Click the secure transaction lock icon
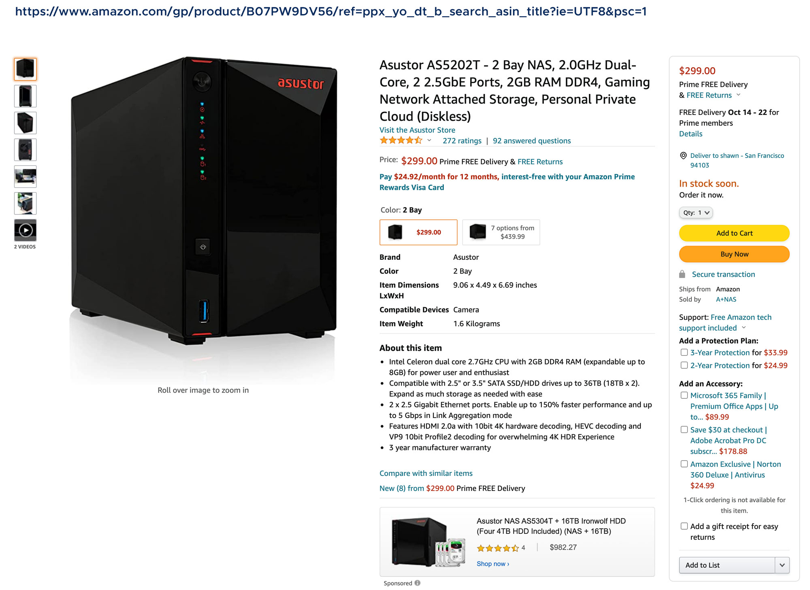 682,274
